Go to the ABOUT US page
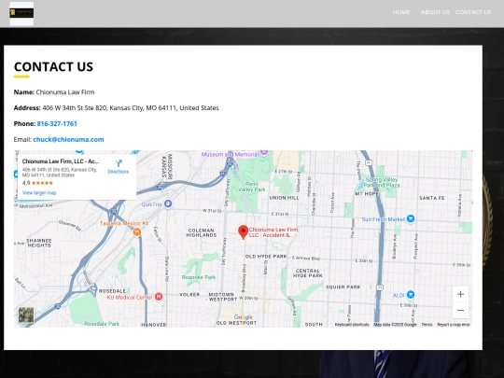The height and width of the screenshot is (378, 504). coord(435,12)
